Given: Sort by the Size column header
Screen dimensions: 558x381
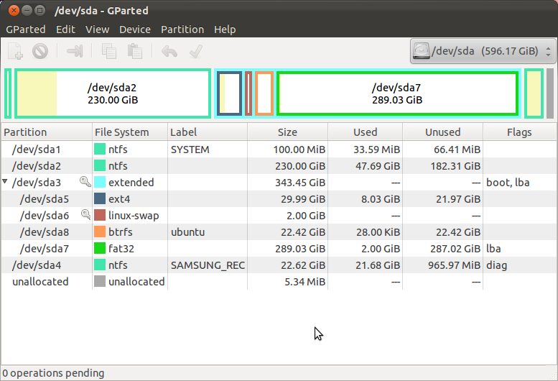Looking at the screenshot, I should [287, 132].
